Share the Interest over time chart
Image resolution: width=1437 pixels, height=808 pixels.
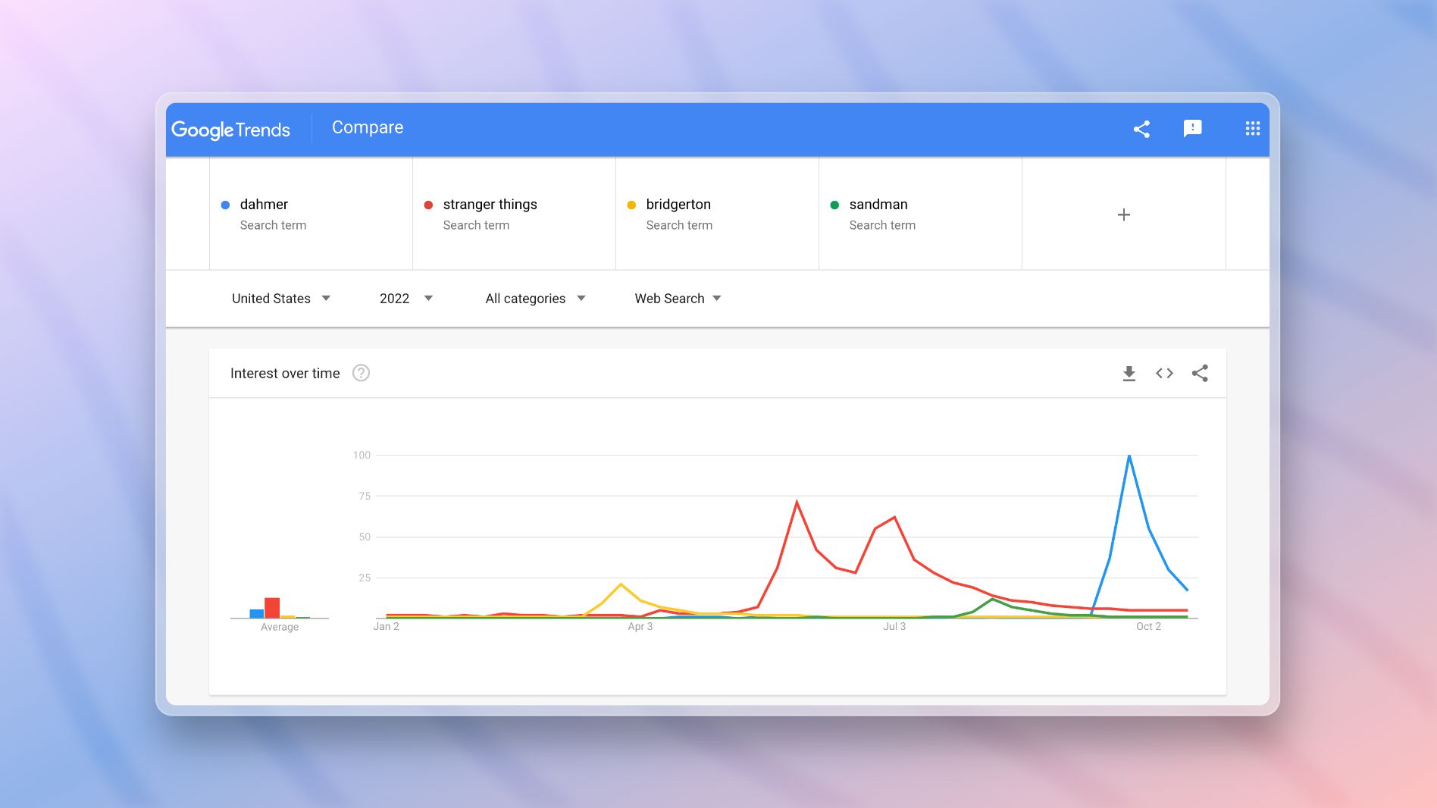point(1200,373)
